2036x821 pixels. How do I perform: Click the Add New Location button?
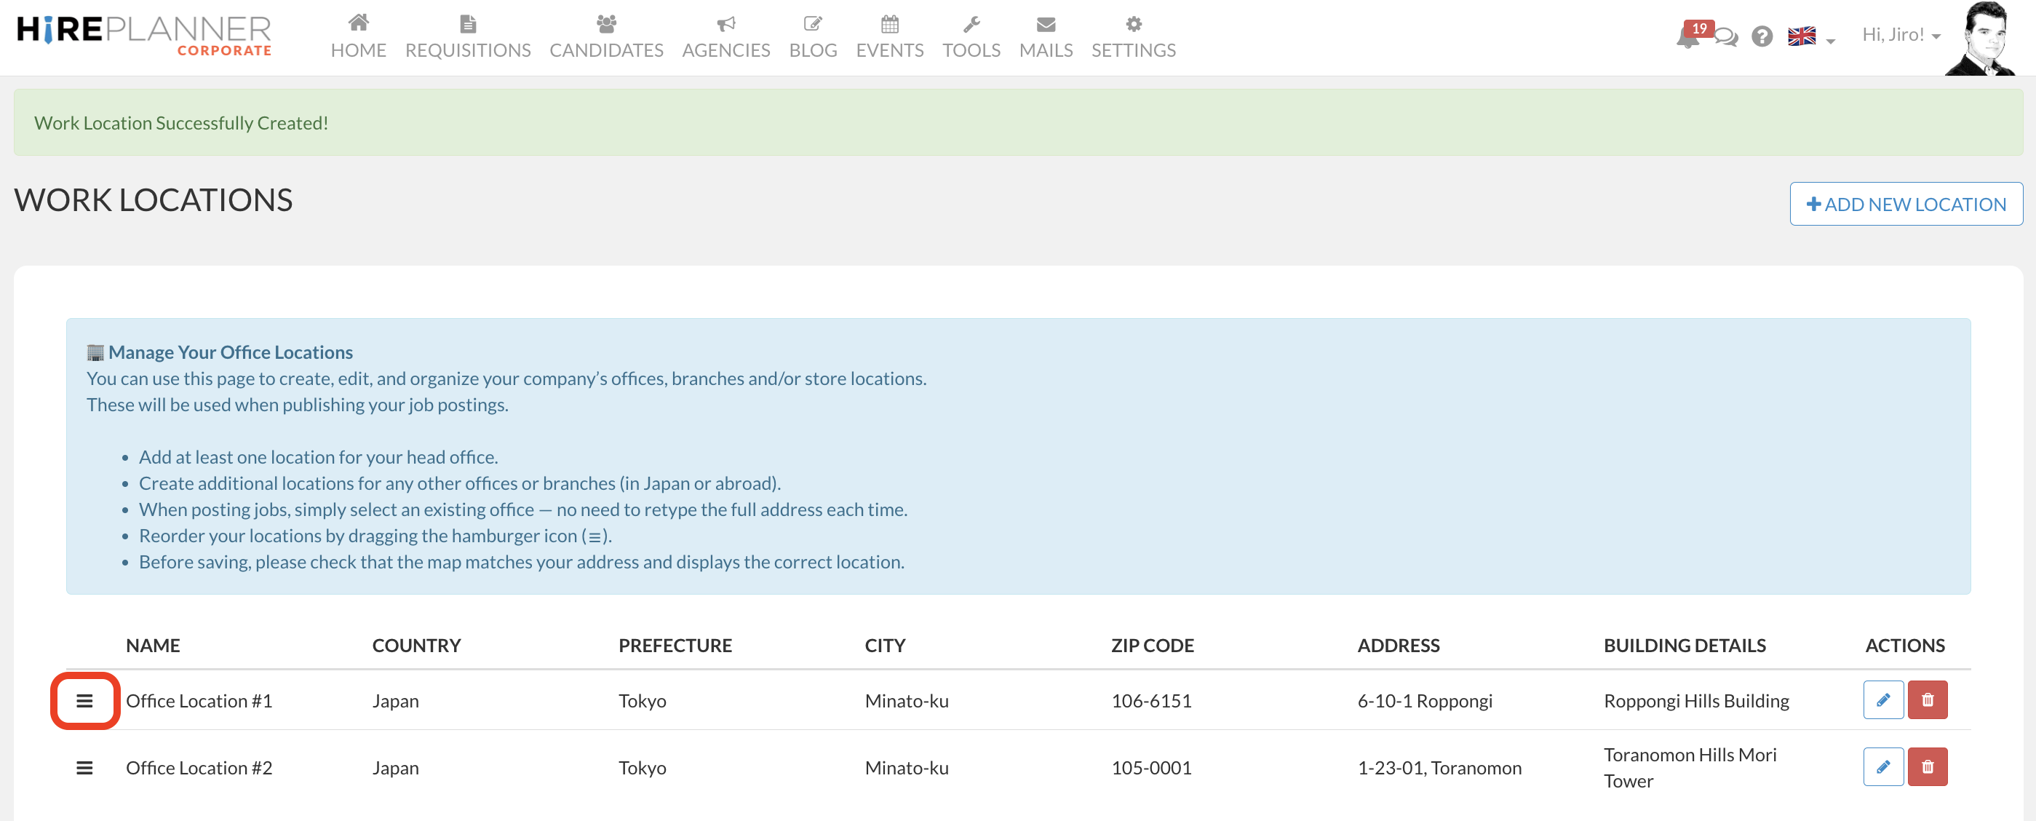[x=1905, y=204]
